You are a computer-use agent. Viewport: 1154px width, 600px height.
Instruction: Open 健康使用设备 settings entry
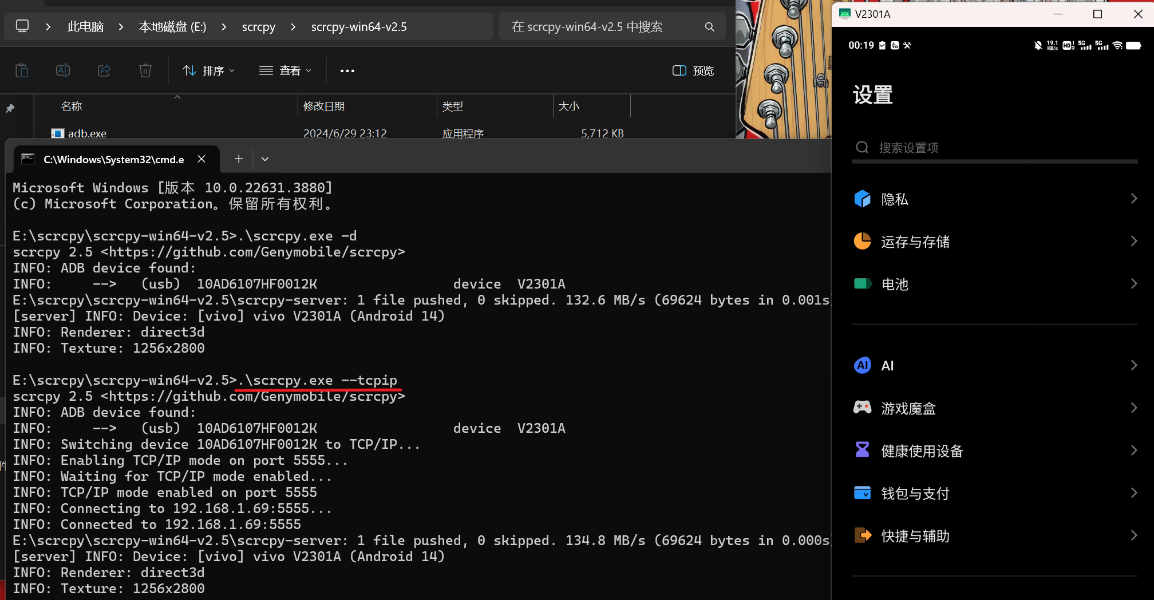tap(995, 451)
